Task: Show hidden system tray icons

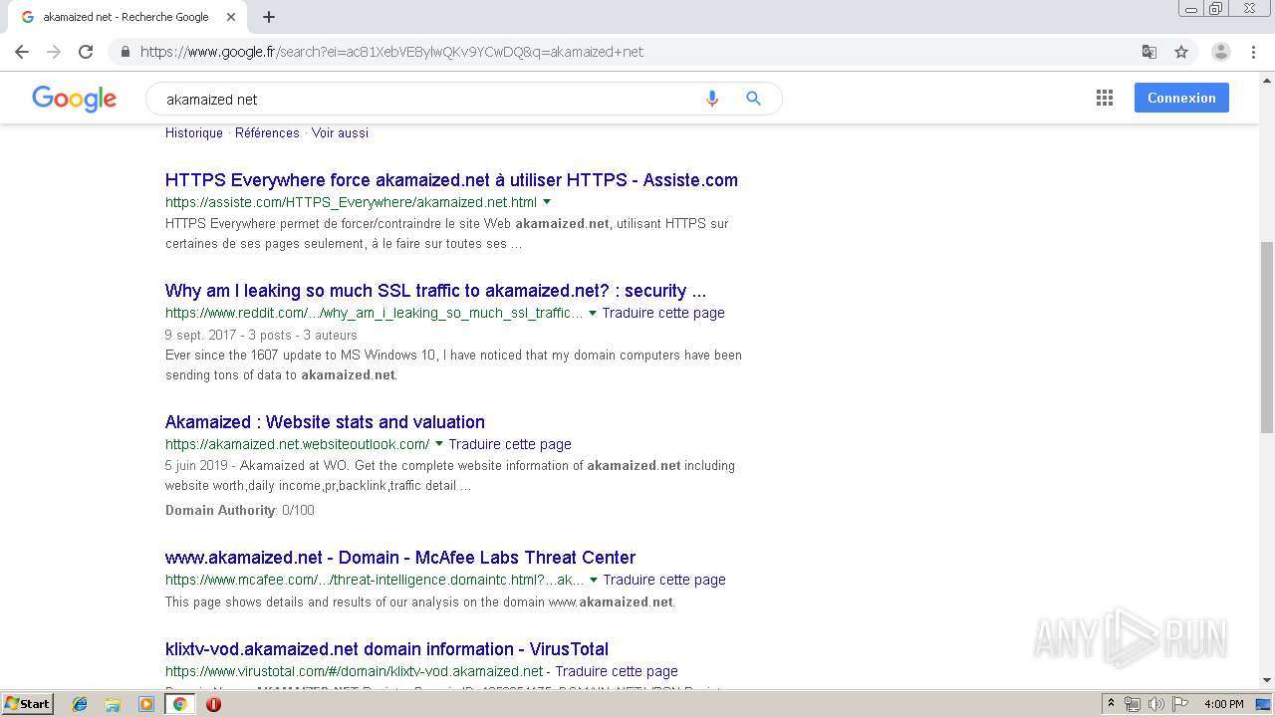Action: [1112, 704]
